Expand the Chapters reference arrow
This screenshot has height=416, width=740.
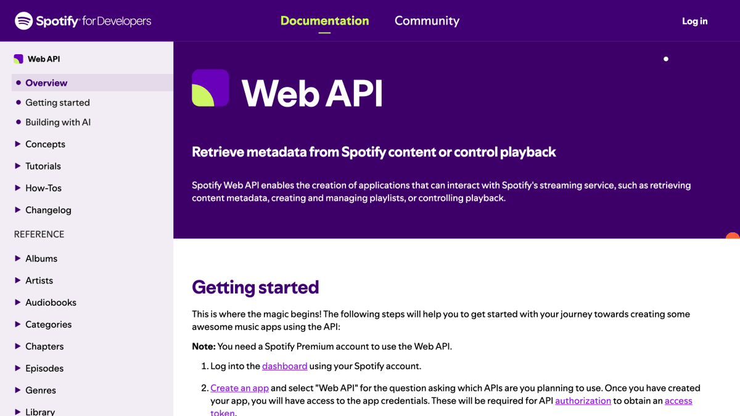(x=18, y=346)
